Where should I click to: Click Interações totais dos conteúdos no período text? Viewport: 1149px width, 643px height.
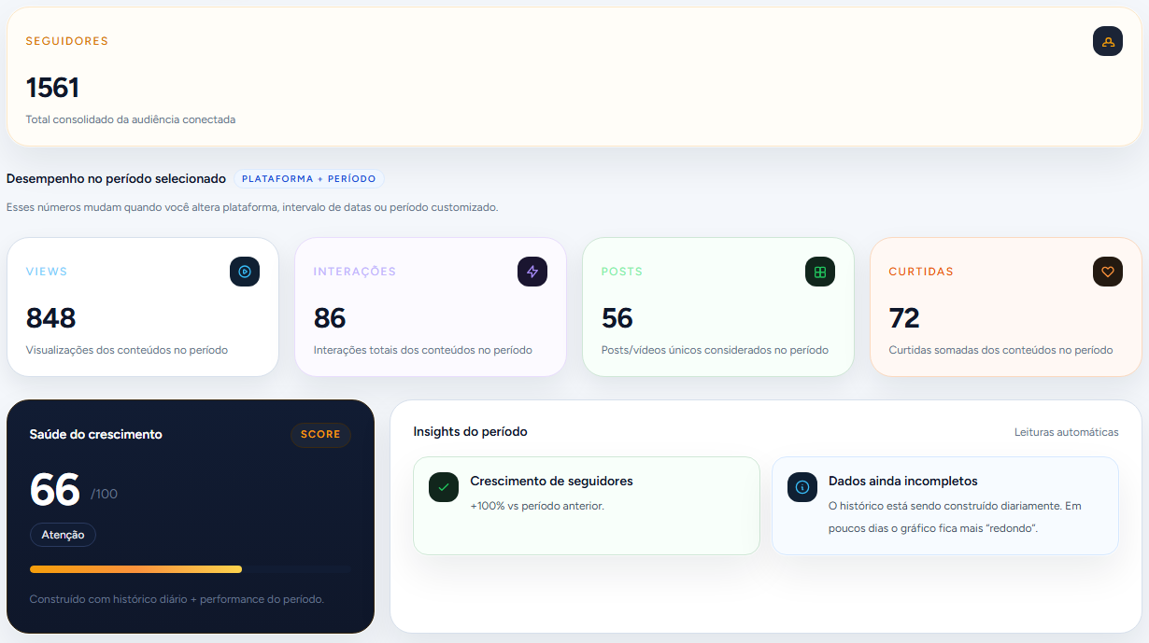point(423,350)
